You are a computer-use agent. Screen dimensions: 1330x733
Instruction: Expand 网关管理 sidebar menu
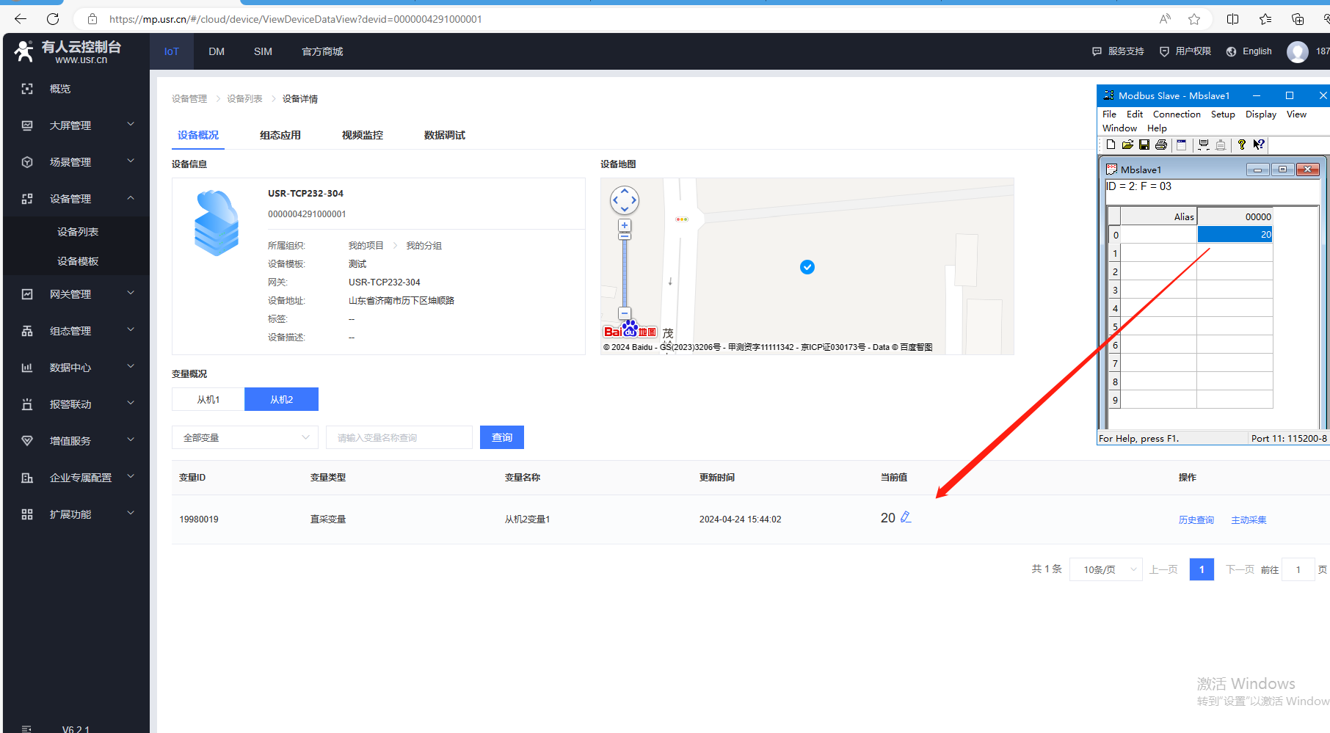pos(76,294)
